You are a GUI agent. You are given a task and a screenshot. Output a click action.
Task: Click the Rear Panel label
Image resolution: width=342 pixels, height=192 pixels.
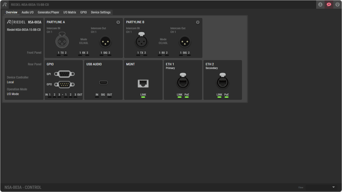(x=35, y=64)
